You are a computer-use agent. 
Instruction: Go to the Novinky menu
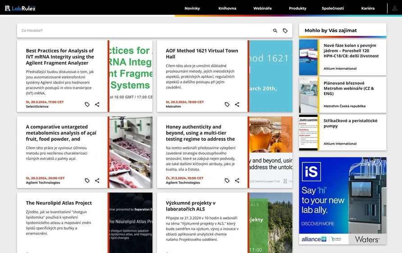tap(192, 8)
